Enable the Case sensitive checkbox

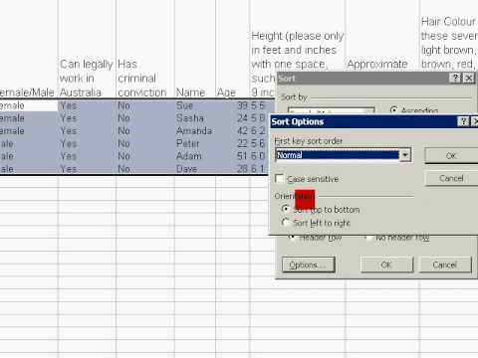[280, 179]
